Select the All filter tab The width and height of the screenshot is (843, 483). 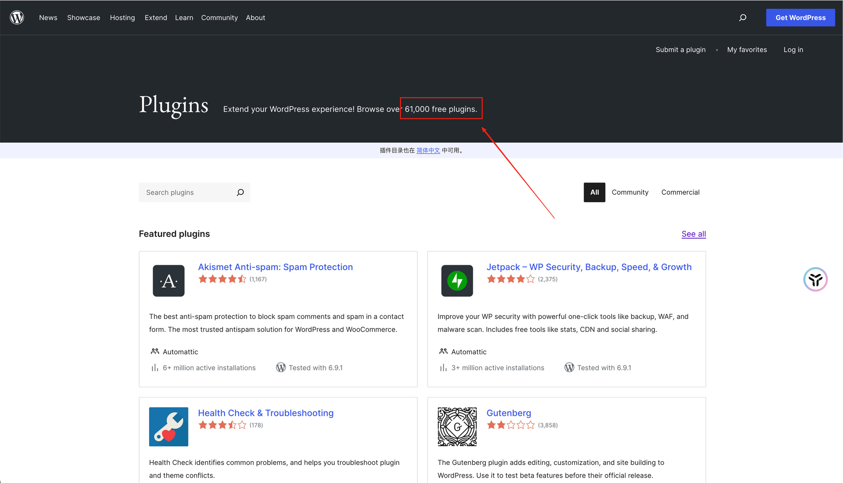tap(594, 192)
